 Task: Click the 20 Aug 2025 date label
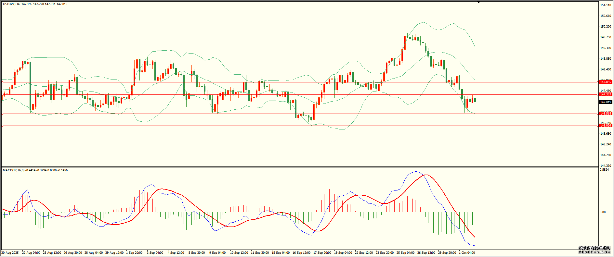pyautogui.click(x=10, y=253)
